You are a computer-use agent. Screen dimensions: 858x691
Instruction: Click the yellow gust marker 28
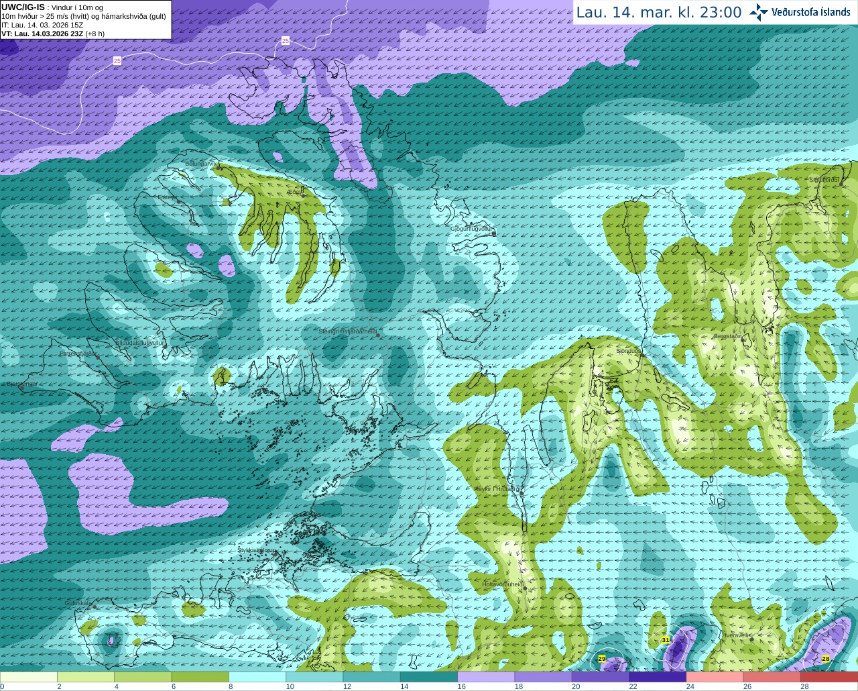[x=826, y=659]
